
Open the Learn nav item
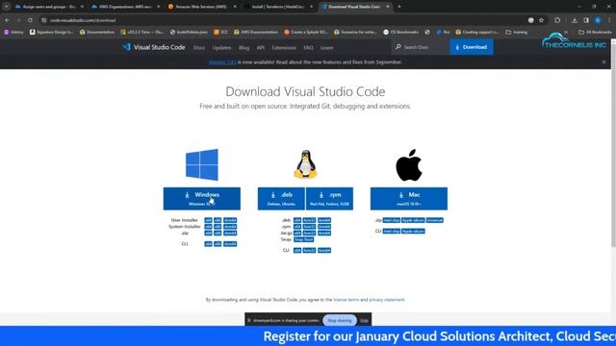pos(327,47)
